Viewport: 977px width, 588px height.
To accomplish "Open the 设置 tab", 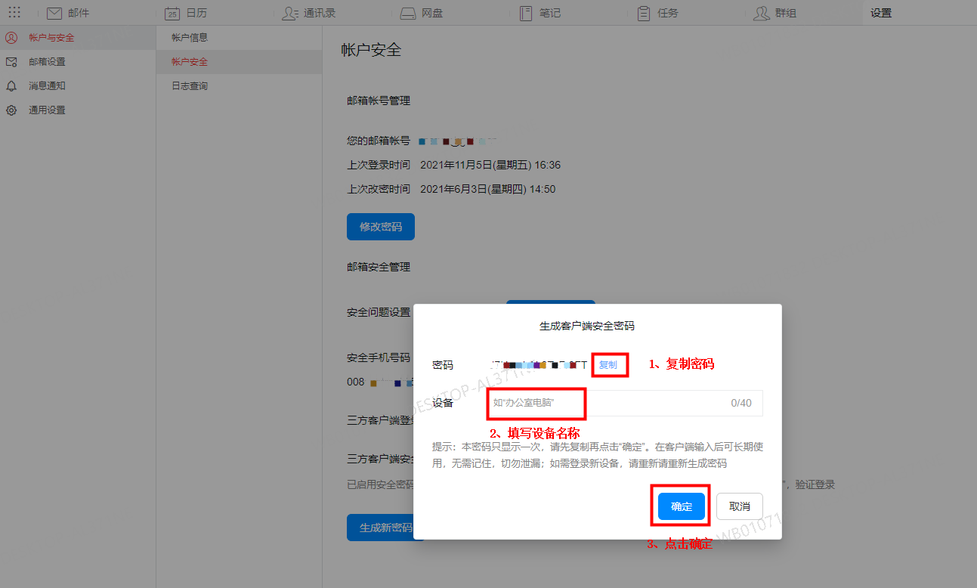I will coord(881,13).
